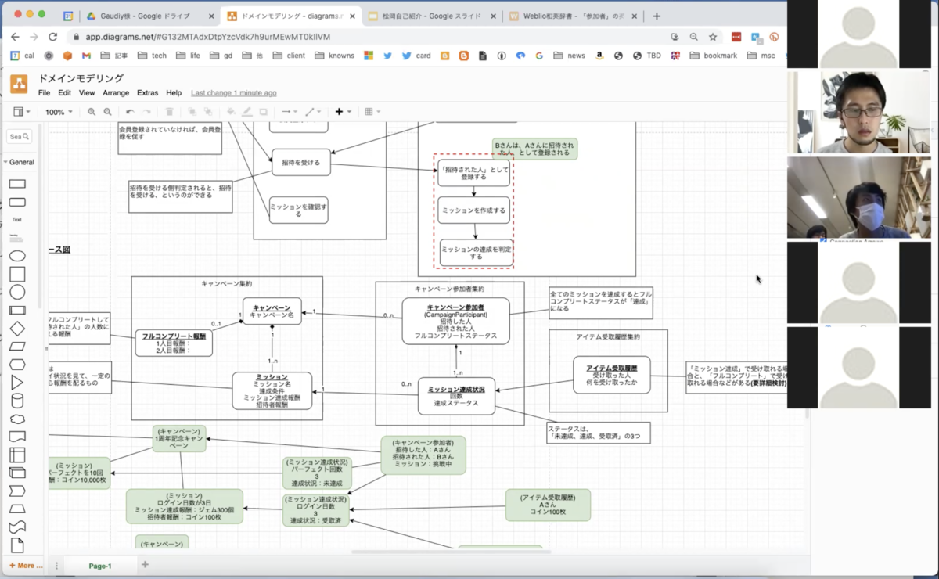Toggle the format panel view icon

[x=19, y=111]
